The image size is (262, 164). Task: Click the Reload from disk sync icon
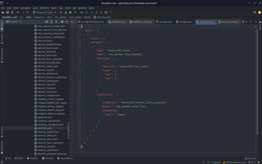[12, 12]
